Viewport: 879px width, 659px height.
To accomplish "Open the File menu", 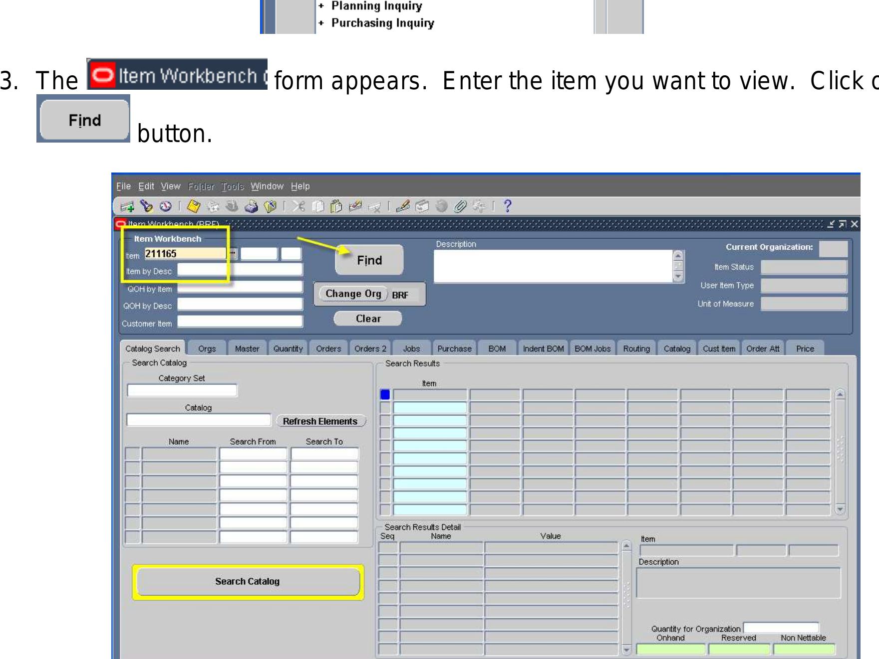I will point(123,186).
